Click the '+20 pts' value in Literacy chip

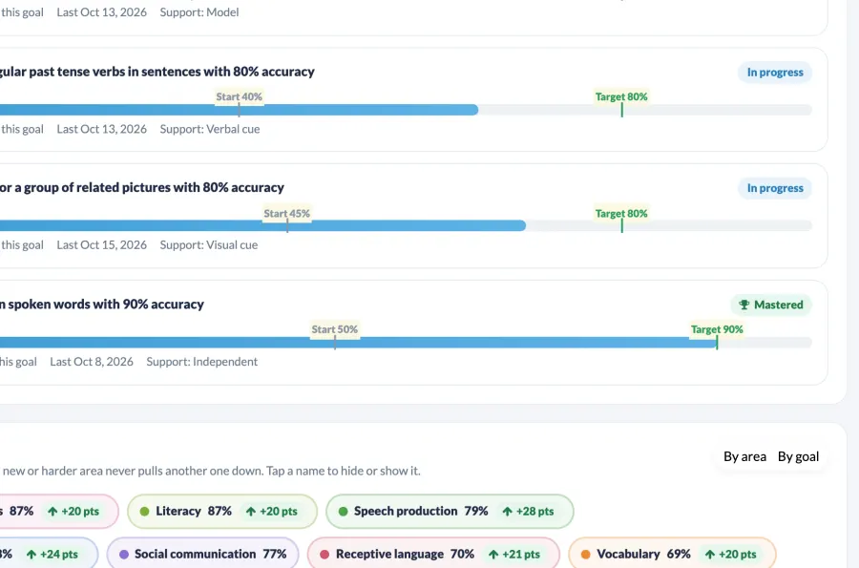pos(279,511)
